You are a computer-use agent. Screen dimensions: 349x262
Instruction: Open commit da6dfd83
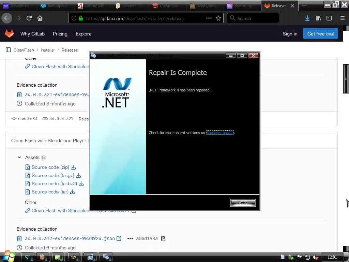28,119
